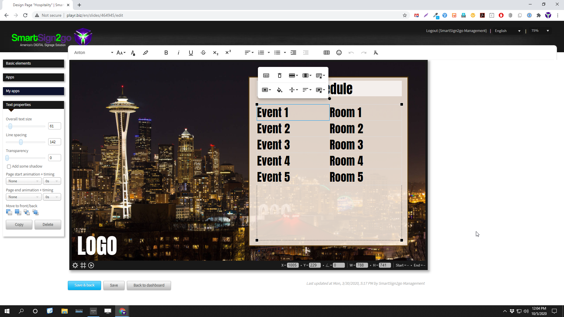
Task: Click Back to dashboard button
Action: (149, 285)
